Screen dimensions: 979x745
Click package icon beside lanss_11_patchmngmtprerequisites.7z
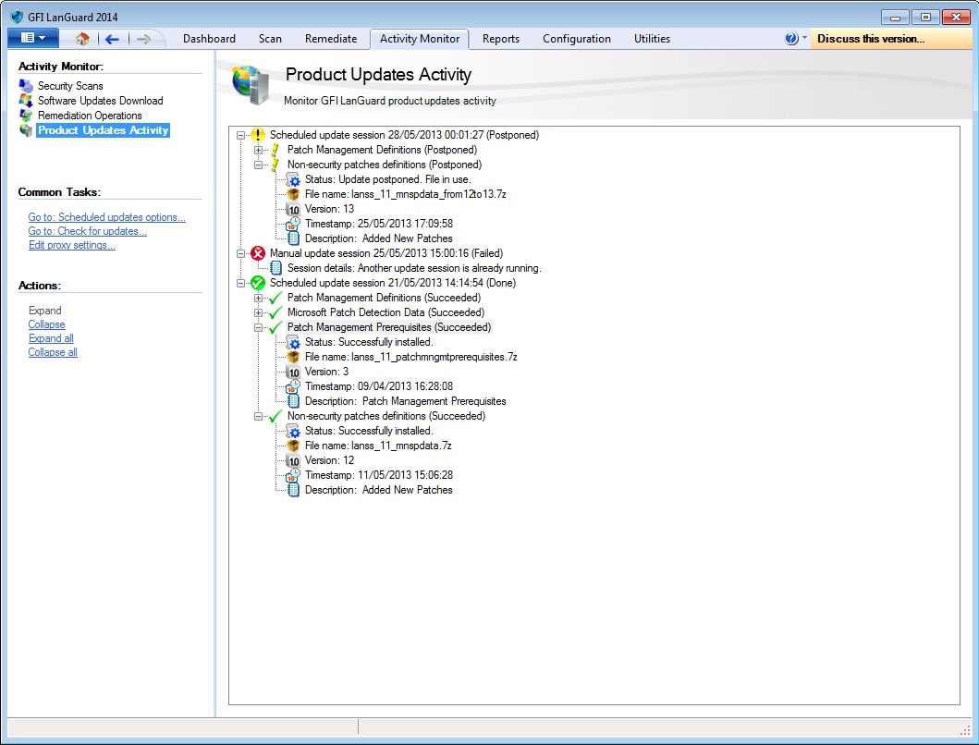click(x=293, y=357)
